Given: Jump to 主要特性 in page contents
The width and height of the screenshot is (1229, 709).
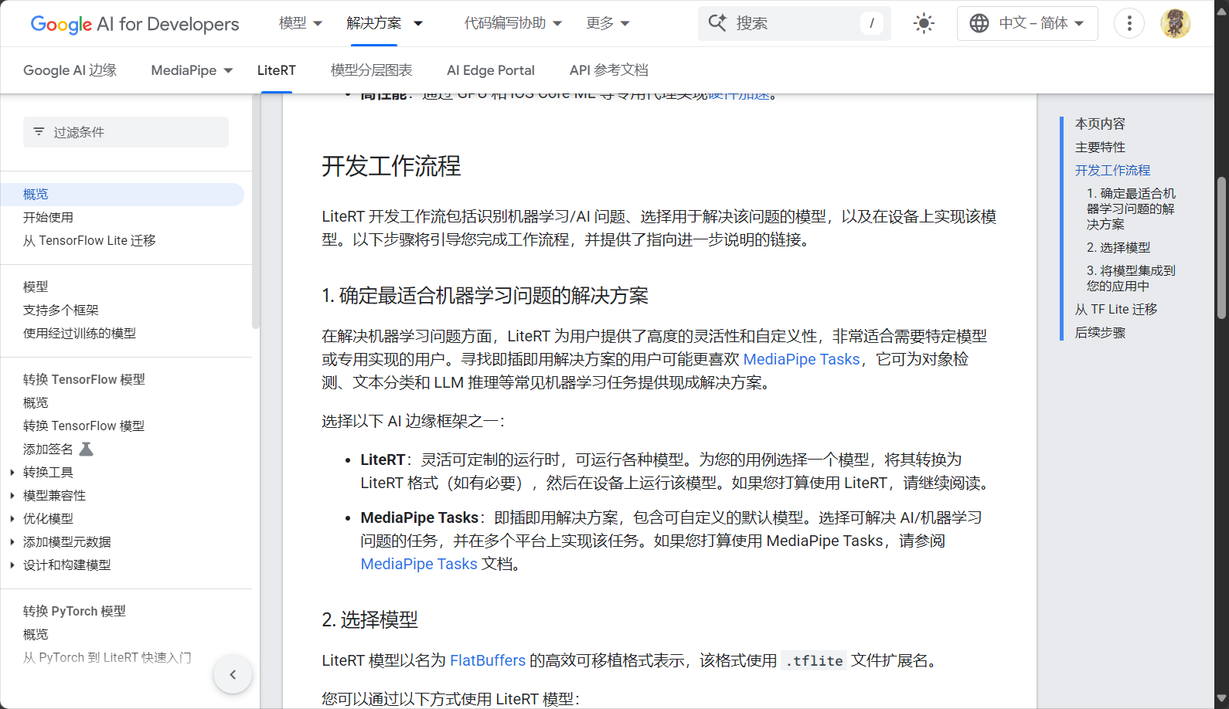Looking at the screenshot, I should click(x=1100, y=147).
